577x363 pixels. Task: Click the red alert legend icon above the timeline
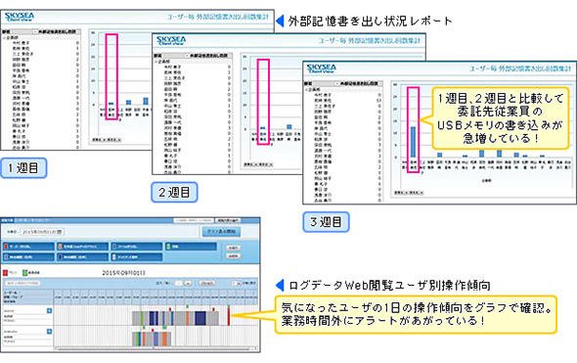point(5,273)
